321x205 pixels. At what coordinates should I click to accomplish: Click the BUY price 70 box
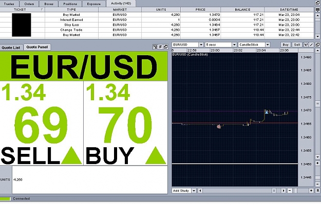tap(125, 123)
